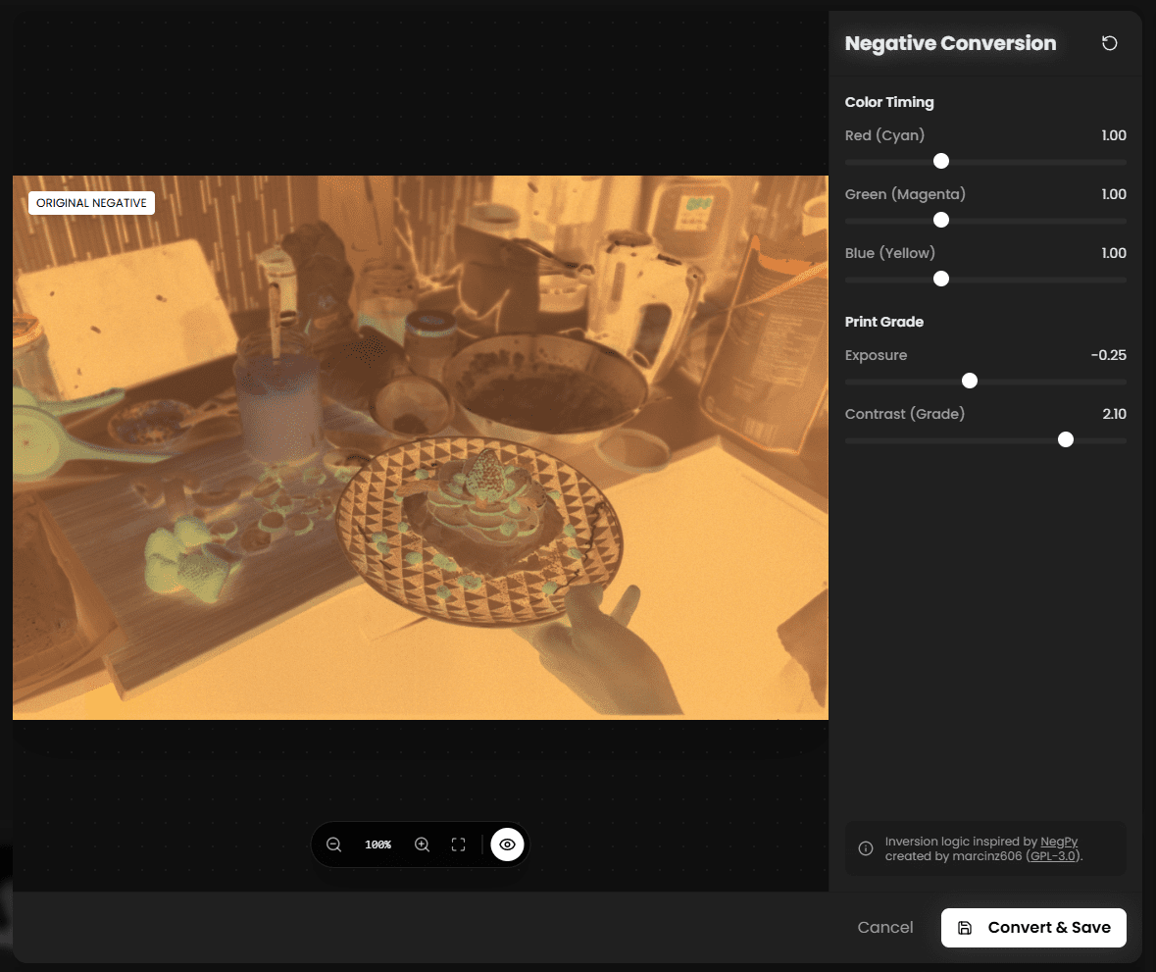Click Convert & Save button
Screen dimensions: 1156x972
point(1033,928)
